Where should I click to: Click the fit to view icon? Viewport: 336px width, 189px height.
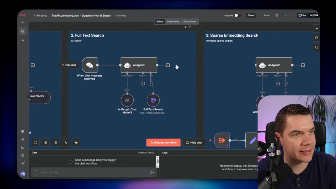coord(36,143)
